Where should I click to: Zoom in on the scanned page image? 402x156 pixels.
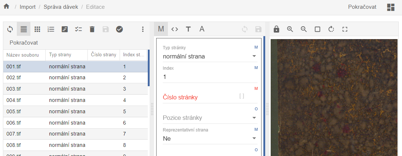click(290, 29)
